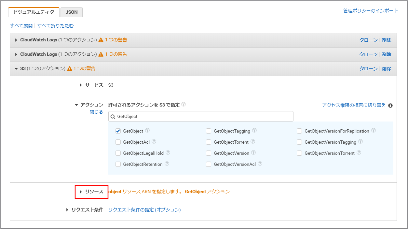Delete the S3 statement

[387, 69]
